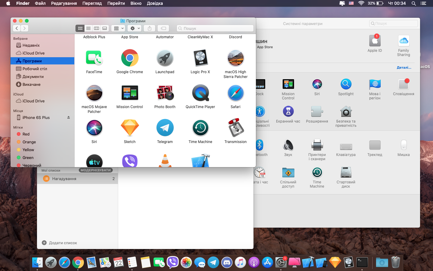This screenshot has height=271, width=433.
Task: Click Деталі link in System Preferences
Action: pyautogui.click(x=404, y=67)
